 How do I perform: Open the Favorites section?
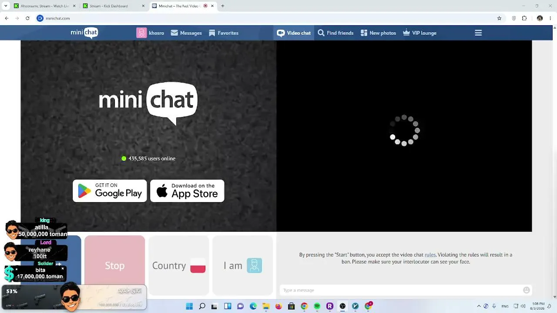pyautogui.click(x=223, y=33)
